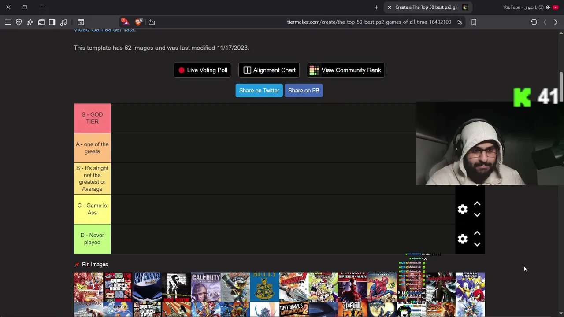Move the D tier row down
The height and width of the screenshot is (317, 564).
pyautogui.click(x=477, y=244)
